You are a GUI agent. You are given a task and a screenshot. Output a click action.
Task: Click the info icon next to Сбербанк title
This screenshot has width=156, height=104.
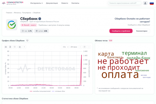tap(40, 19)
